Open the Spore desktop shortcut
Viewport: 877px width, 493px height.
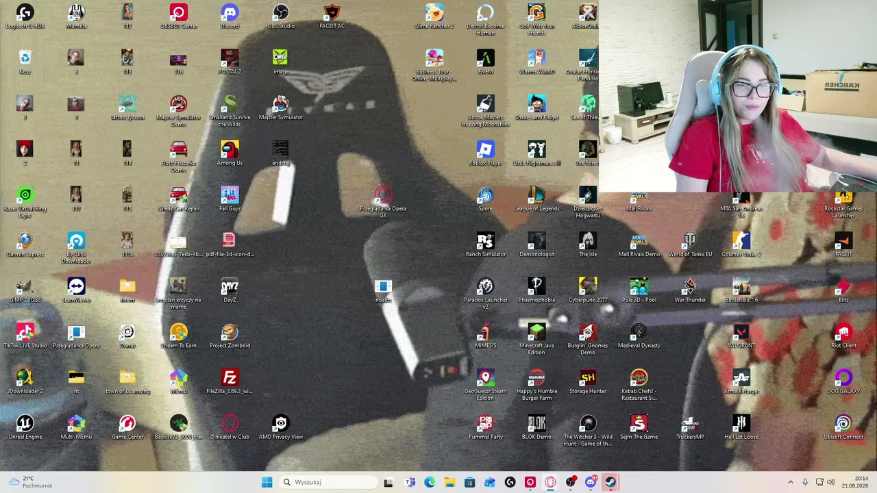pos(486,199)
